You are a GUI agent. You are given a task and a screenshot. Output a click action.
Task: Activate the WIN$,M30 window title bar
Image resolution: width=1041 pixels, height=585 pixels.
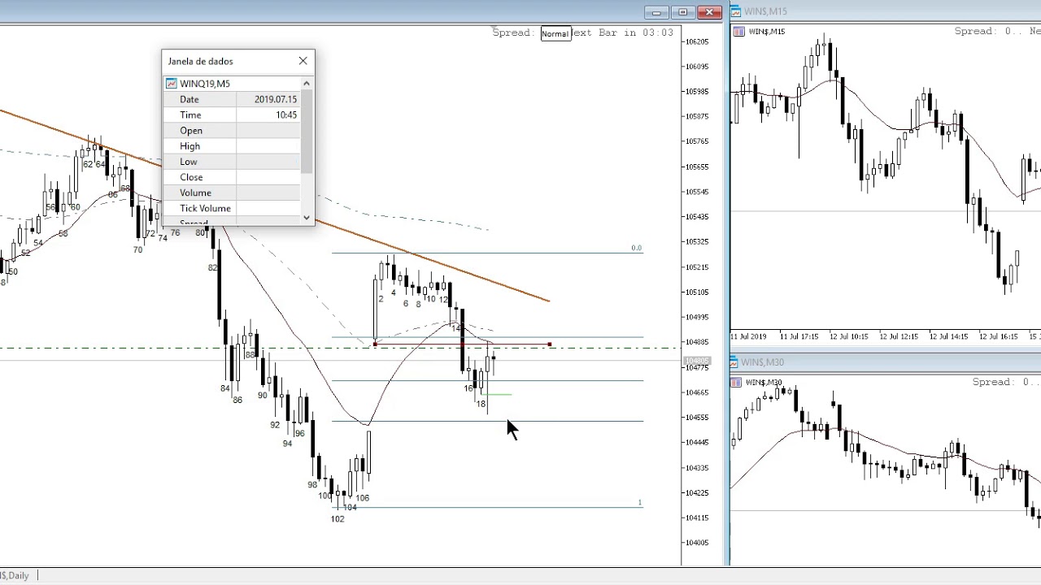click(886, 362)
